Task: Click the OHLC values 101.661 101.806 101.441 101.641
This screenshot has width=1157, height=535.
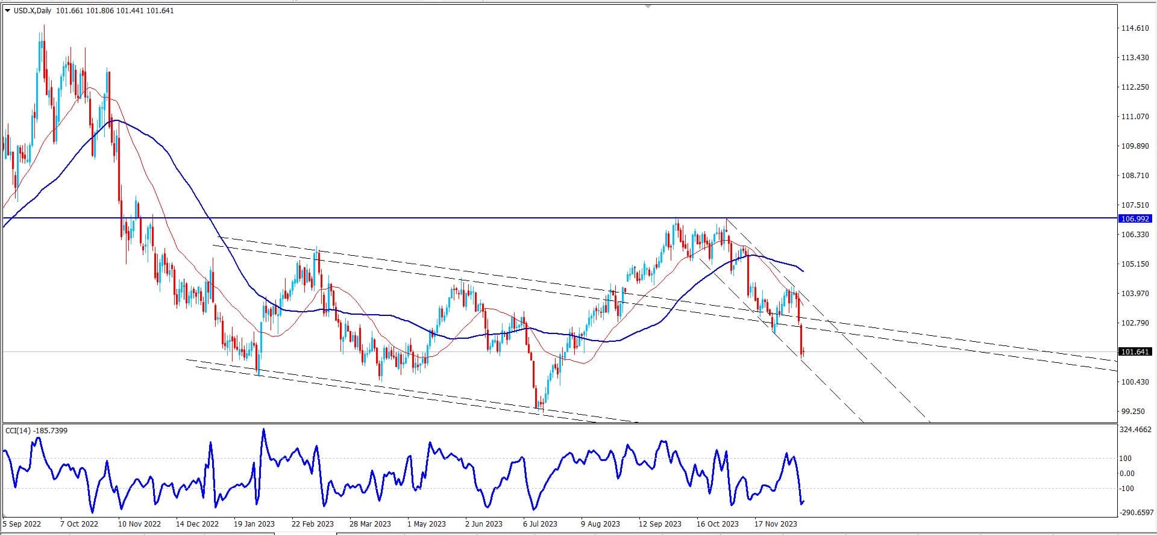Action: tap(114, 10)
